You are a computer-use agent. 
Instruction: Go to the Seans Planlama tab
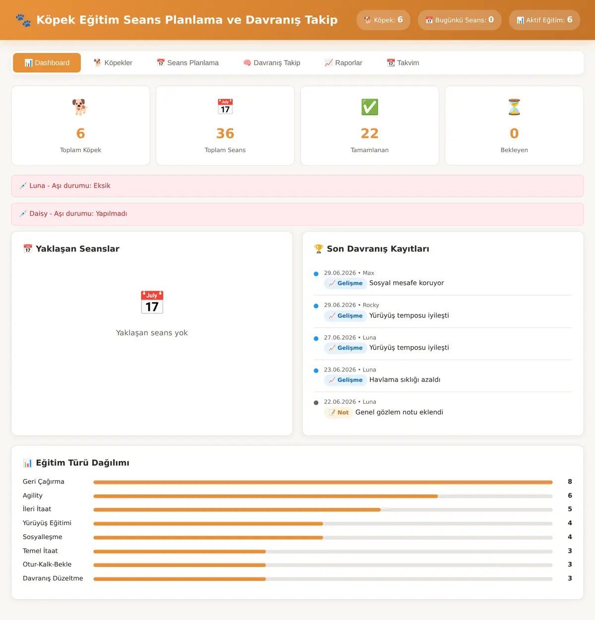(188, 63)
